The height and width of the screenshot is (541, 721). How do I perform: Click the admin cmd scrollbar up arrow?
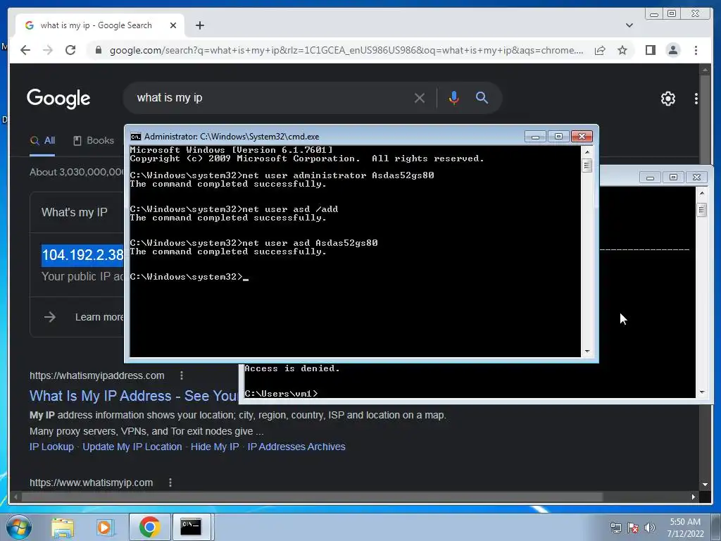point(587,151)
